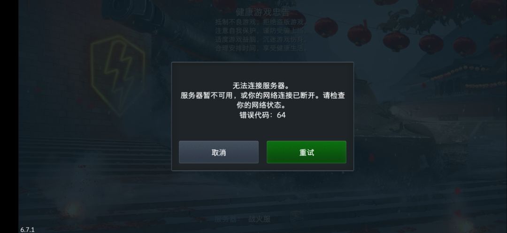Screen dimensions: 507x233
Task: Click the 错误代码: 64 line
Action: click(x=262, y=115)
